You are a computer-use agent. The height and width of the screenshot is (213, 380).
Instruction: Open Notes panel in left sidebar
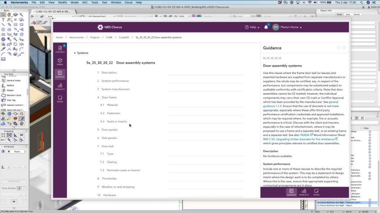click(60, 99)
